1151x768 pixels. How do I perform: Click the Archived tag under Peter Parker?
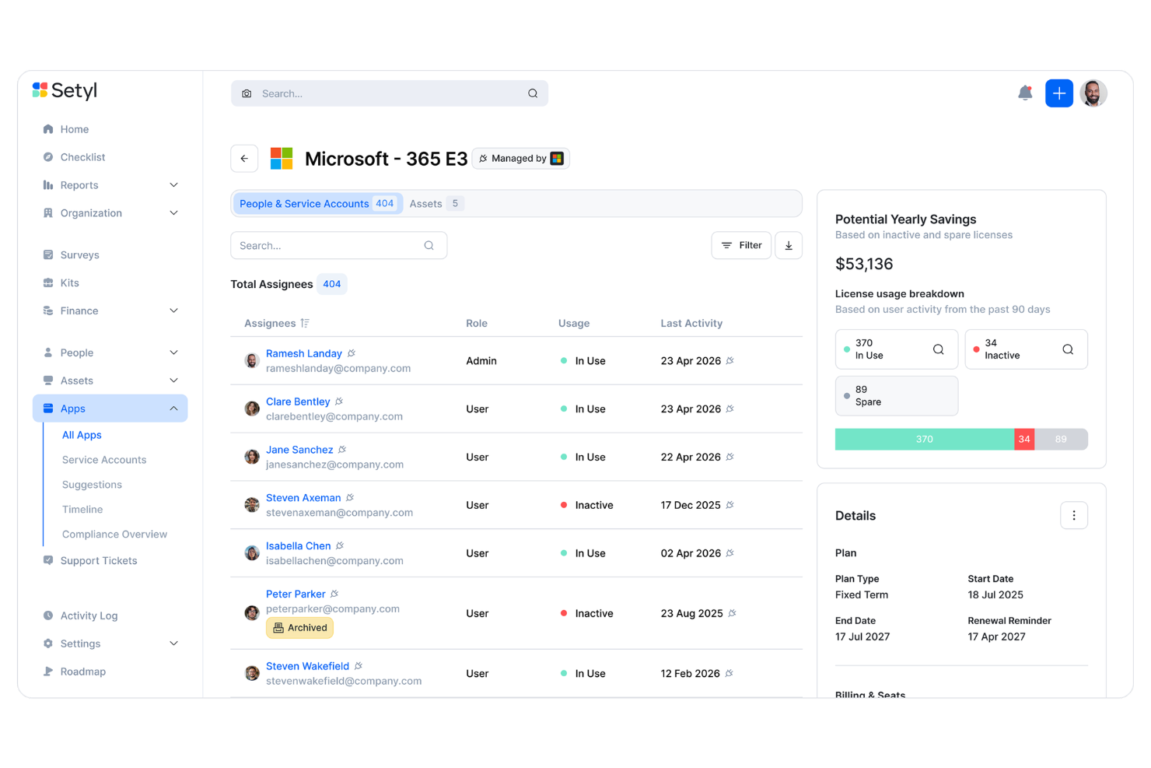(300, 628)
